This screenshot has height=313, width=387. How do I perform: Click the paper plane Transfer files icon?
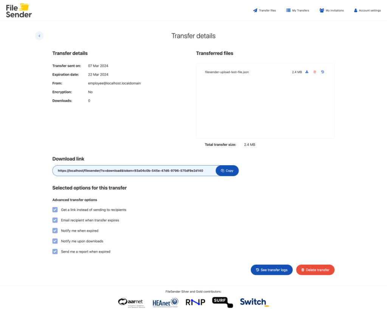(255, 10)
